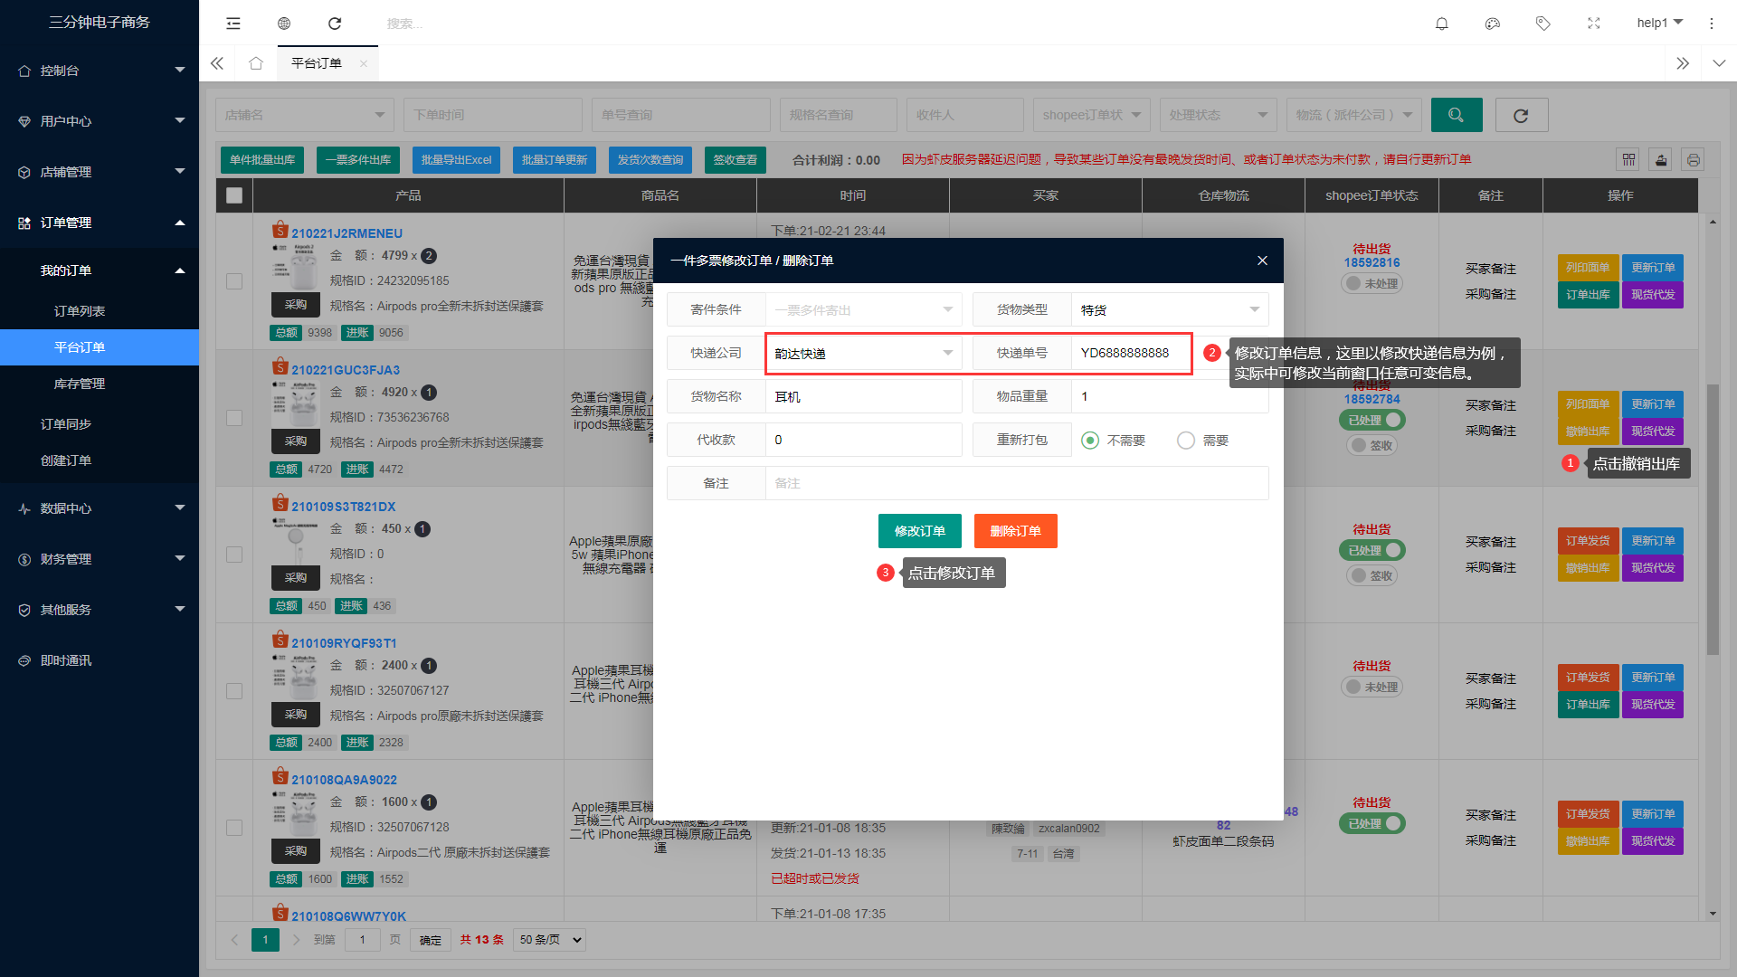This screenshot has height=977, width=1737.
Task: Click the orange 删除订单 button
Action: click(1015, 531)
